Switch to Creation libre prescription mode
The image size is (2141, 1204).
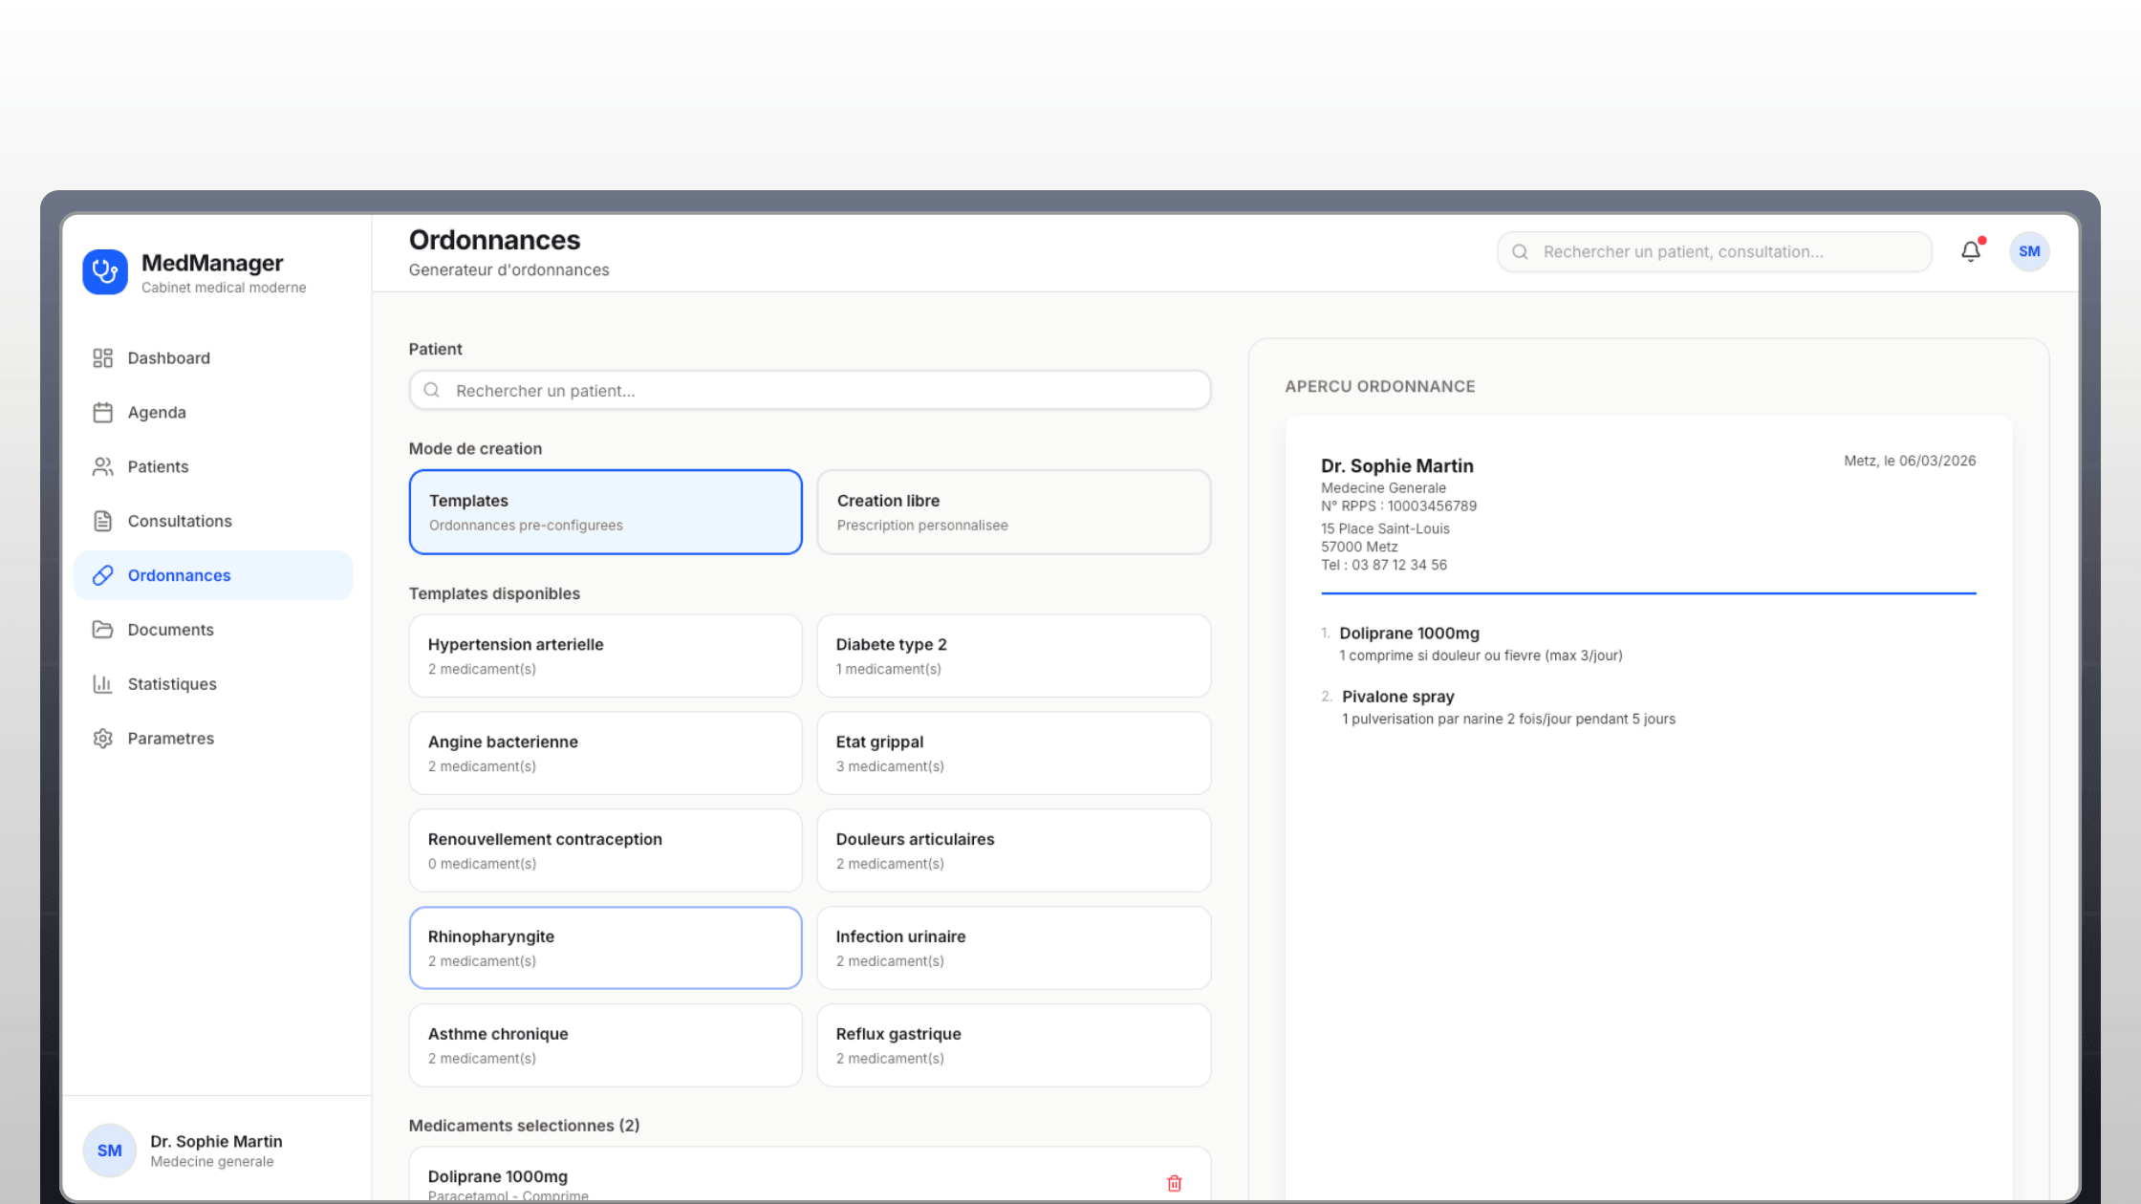pyautogui.click(x=1013, y=511)
